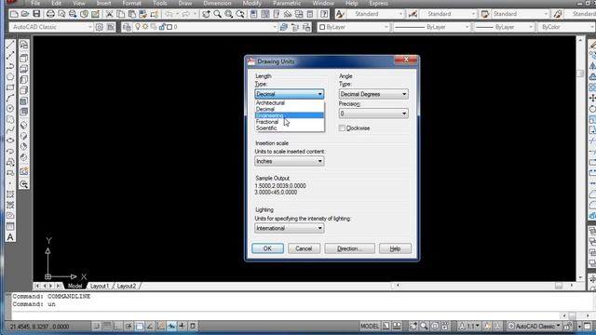Click the status bar zoom magnifier icon

tap(424, 326)
